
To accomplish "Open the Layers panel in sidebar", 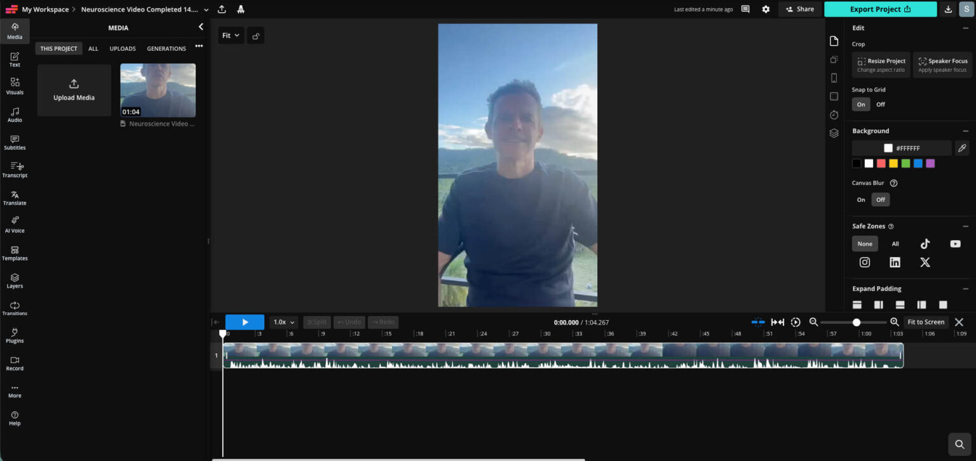I will 15,281.
